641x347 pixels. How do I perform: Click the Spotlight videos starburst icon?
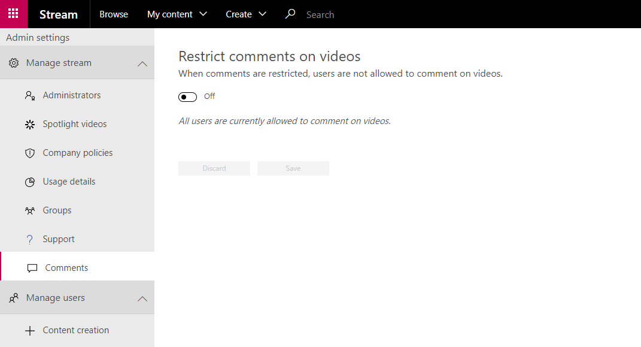(30, 125)
